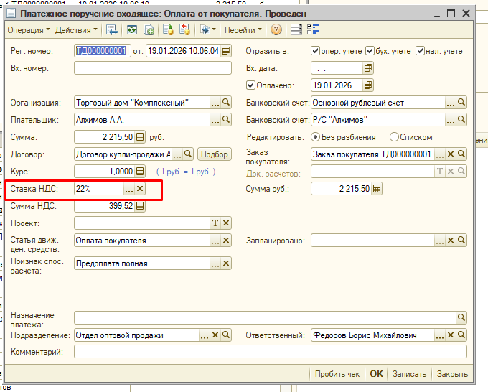The width and height of the screenshot is (488, 392).
Task: Open Плательщик record via magnifier icon
Action: pos(226,120)
